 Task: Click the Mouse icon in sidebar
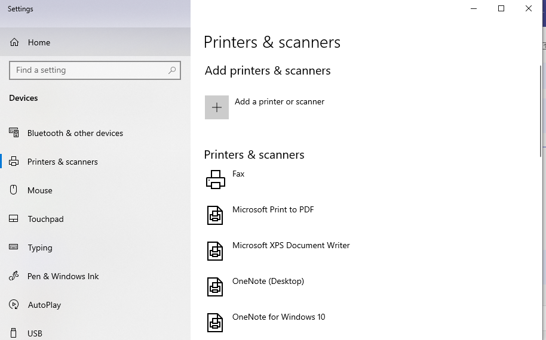(x=14, y=190)
